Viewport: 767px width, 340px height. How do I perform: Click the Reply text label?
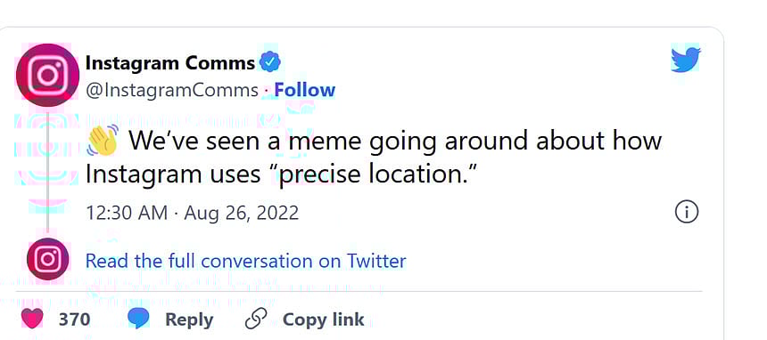pyautogui.click(x=189, y=320)
